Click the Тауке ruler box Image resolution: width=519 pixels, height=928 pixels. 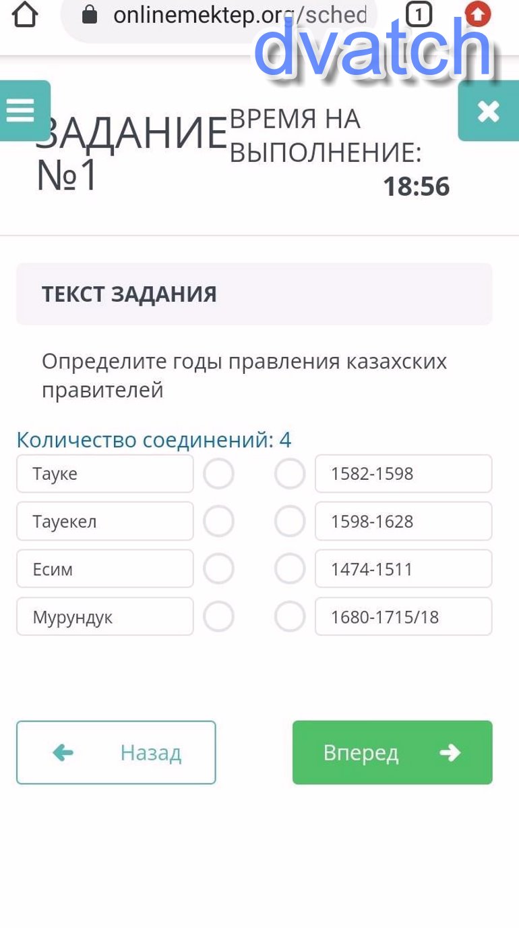[104, 474]
